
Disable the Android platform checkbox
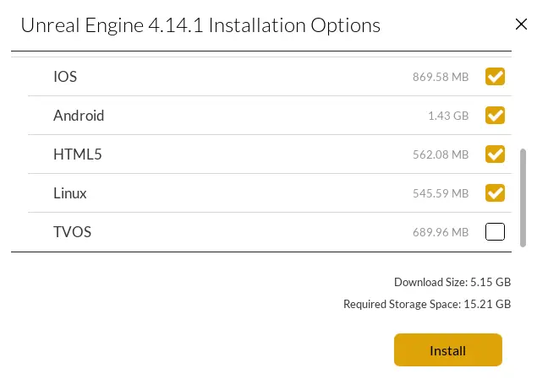tap(495, 116)
